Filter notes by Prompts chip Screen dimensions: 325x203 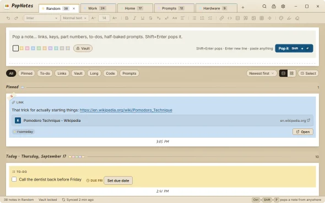click(129, 74)
